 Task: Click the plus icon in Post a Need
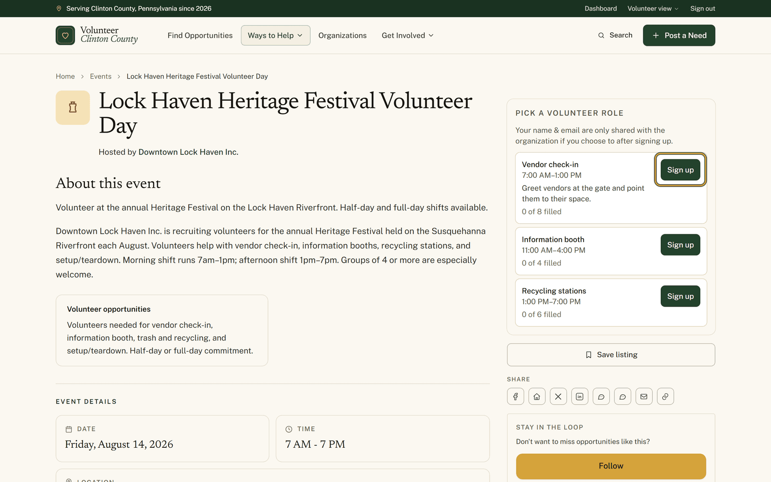(656, 35)
